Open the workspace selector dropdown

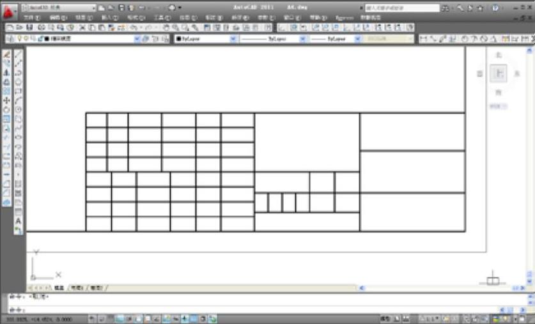(59, 8)
